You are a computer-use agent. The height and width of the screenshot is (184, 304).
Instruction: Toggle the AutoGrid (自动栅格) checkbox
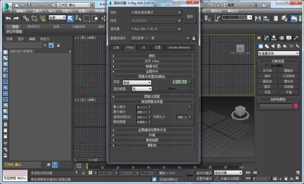pyautogui.click(x=267, y=66)
